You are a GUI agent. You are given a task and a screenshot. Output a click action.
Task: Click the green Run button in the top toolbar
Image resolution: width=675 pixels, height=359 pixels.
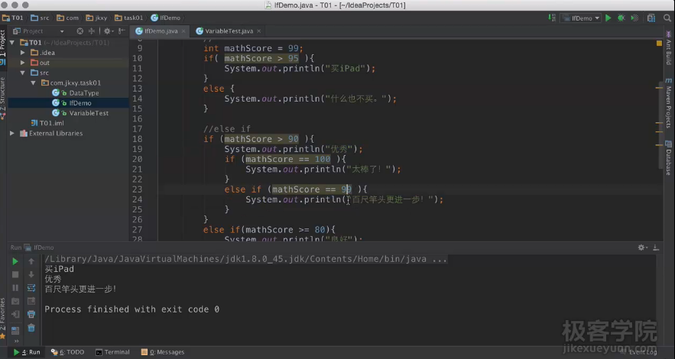pos(608,18)
